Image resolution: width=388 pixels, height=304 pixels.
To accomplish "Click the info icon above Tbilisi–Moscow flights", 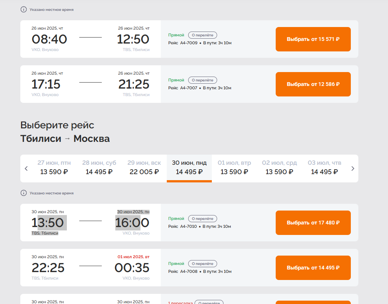I will (x=24, y=193).
